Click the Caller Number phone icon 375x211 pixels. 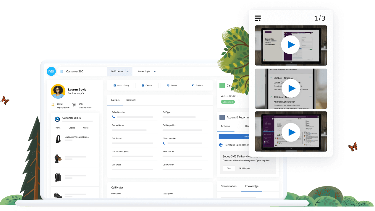[x=114, y=117]
